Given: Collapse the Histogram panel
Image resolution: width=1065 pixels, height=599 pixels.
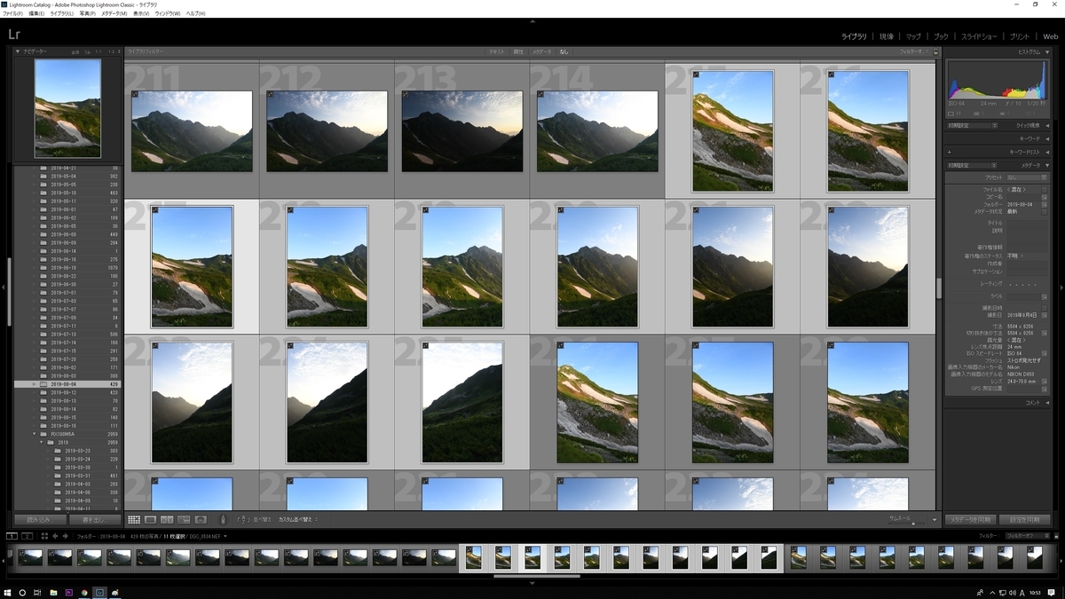Looking at the screenshot, I should [1049, 52].
